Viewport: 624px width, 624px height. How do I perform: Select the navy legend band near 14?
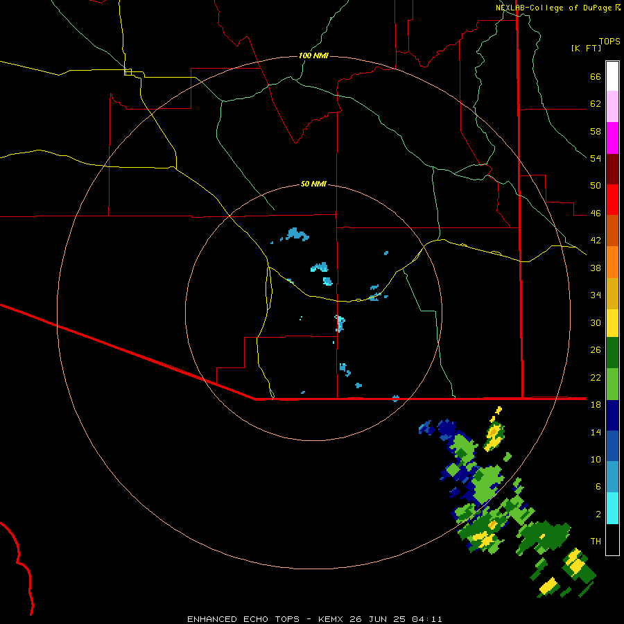coord(612,415)
